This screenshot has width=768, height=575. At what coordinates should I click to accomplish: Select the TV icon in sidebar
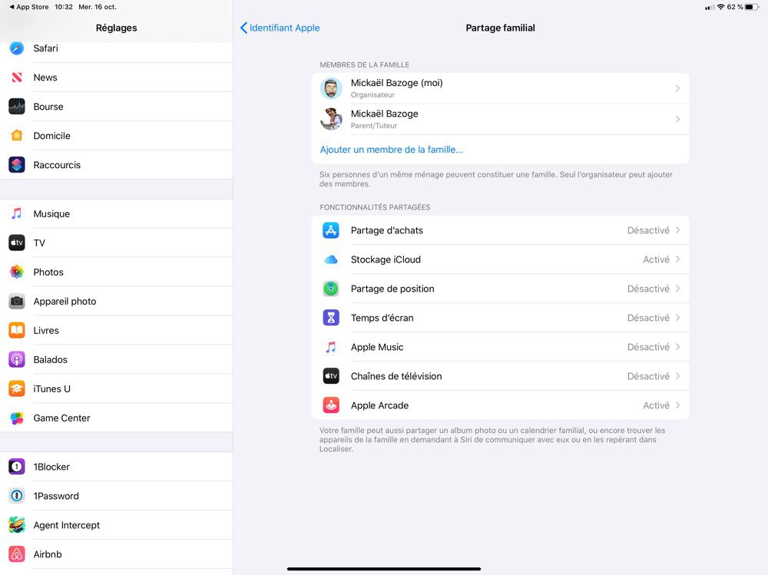(17, 243)
